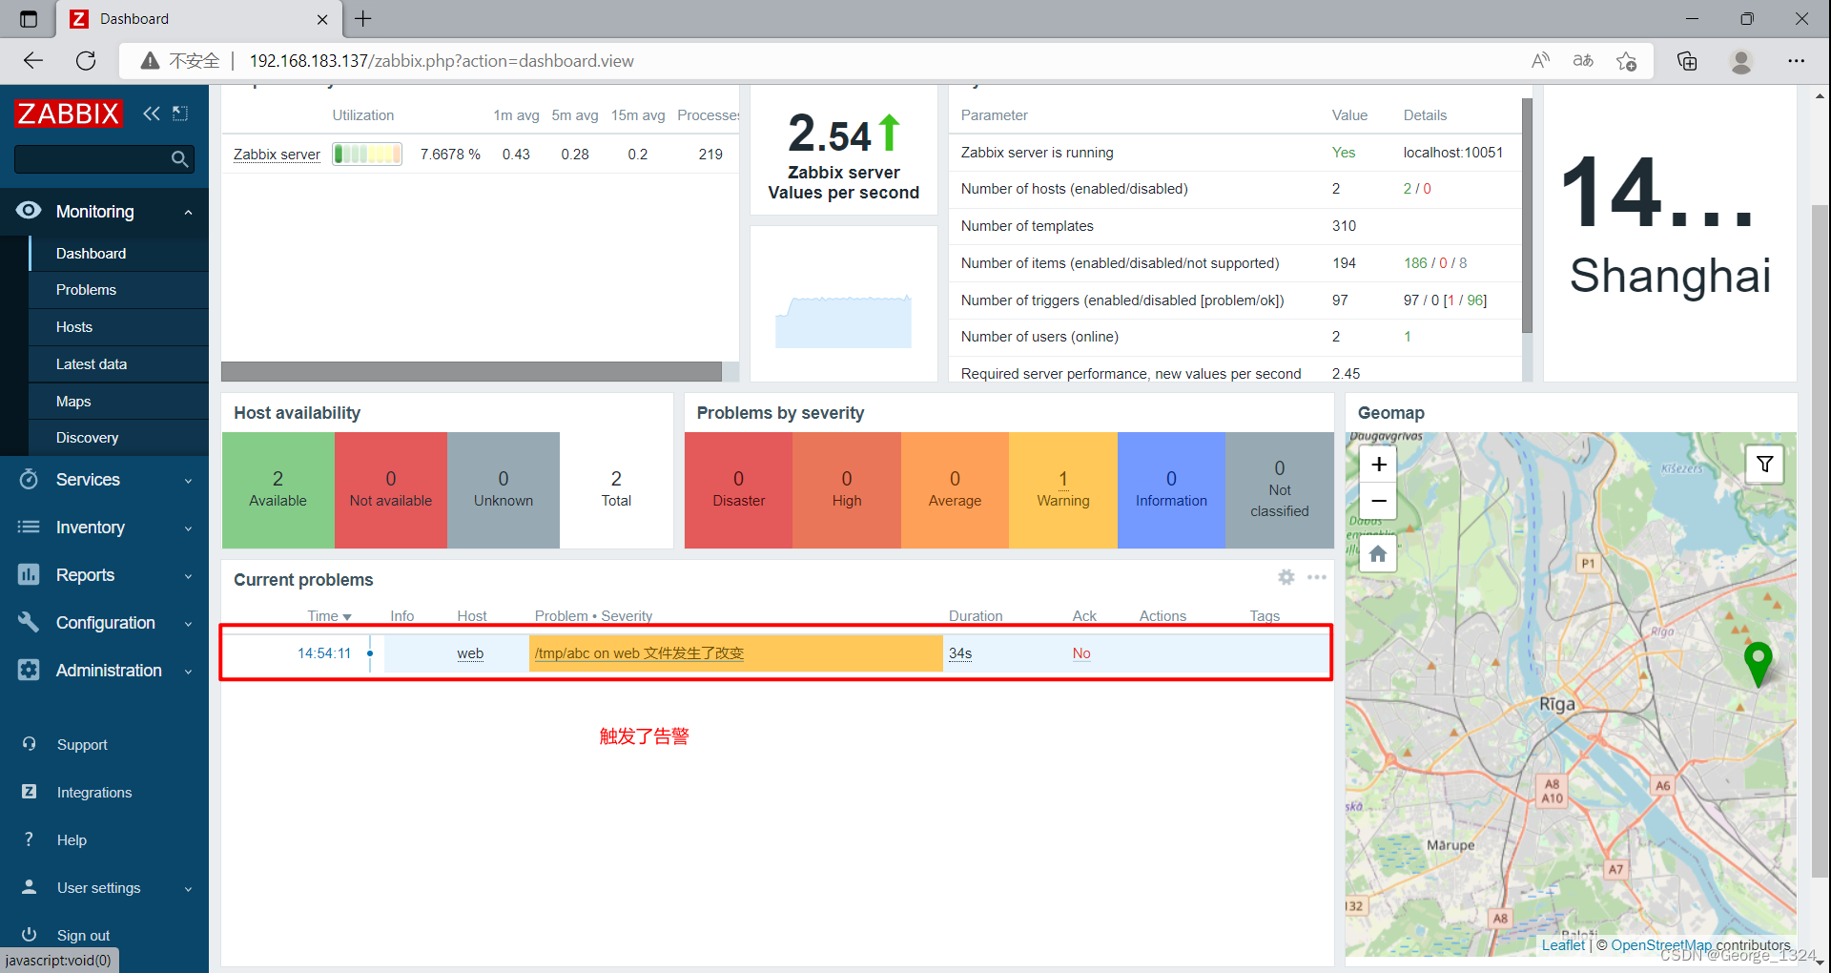
Task: Open the Zabbix server link
Action: click(x=277, y=154)
